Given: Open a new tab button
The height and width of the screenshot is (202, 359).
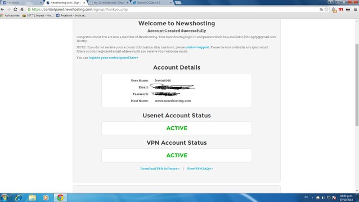Looking at the screenshot, I should coord(178,3).
